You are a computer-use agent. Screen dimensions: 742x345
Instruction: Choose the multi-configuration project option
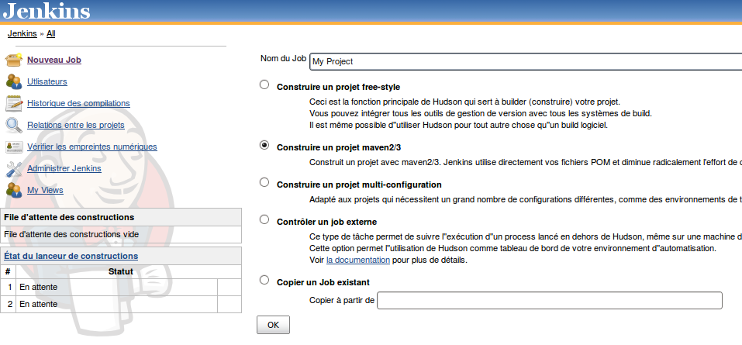pyautogui.click(x=265, y=182)
